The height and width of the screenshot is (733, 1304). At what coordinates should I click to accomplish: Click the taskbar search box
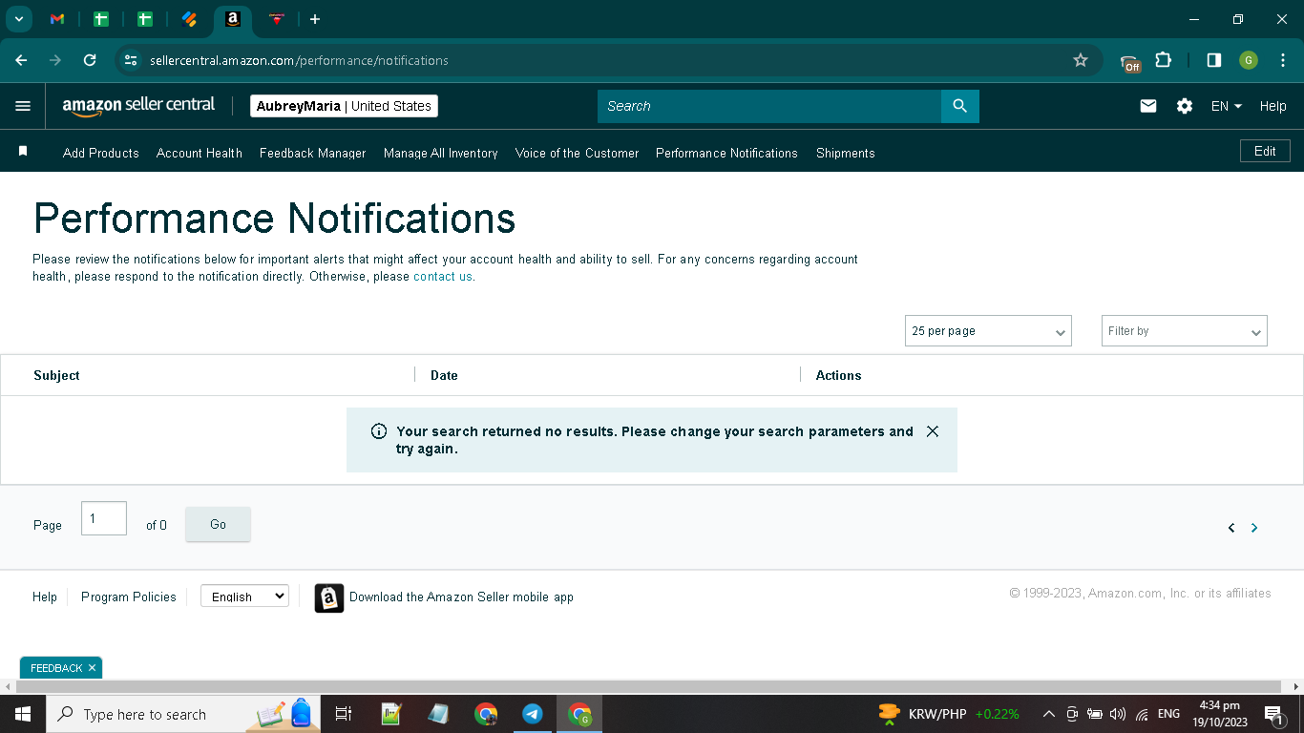(183, 714)
